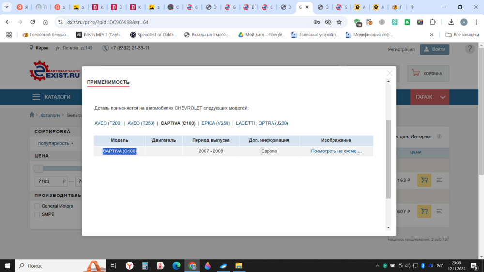The width and height of the screenshot is (484, 272).
Task: Show more bookmarks chevron
Action: [431, 35]
